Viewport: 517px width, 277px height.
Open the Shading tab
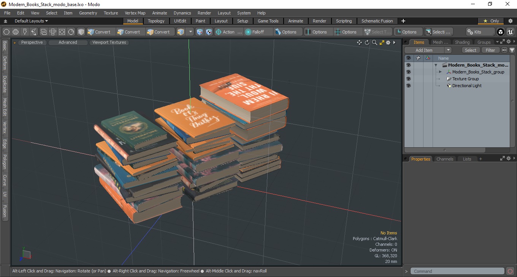462,42
